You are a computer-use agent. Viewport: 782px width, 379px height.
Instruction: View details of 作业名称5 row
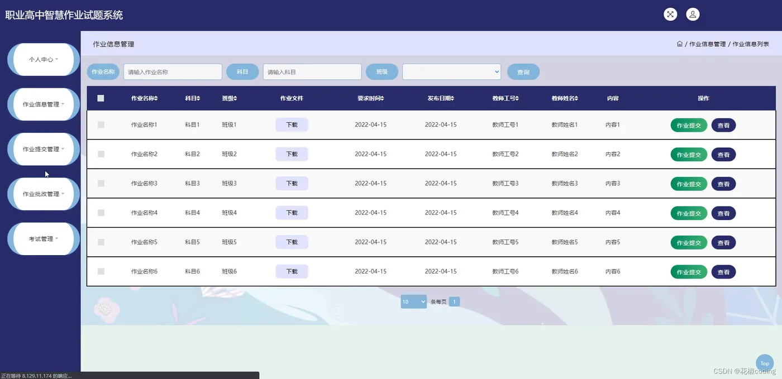tap(723, 243)
